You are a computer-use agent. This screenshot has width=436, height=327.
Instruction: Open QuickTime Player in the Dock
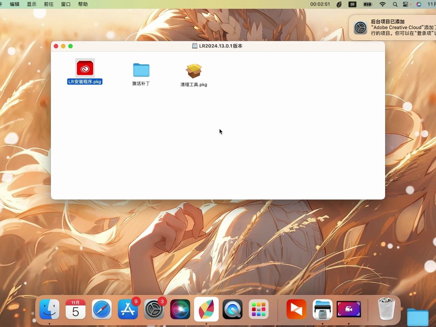coord(233,309)
